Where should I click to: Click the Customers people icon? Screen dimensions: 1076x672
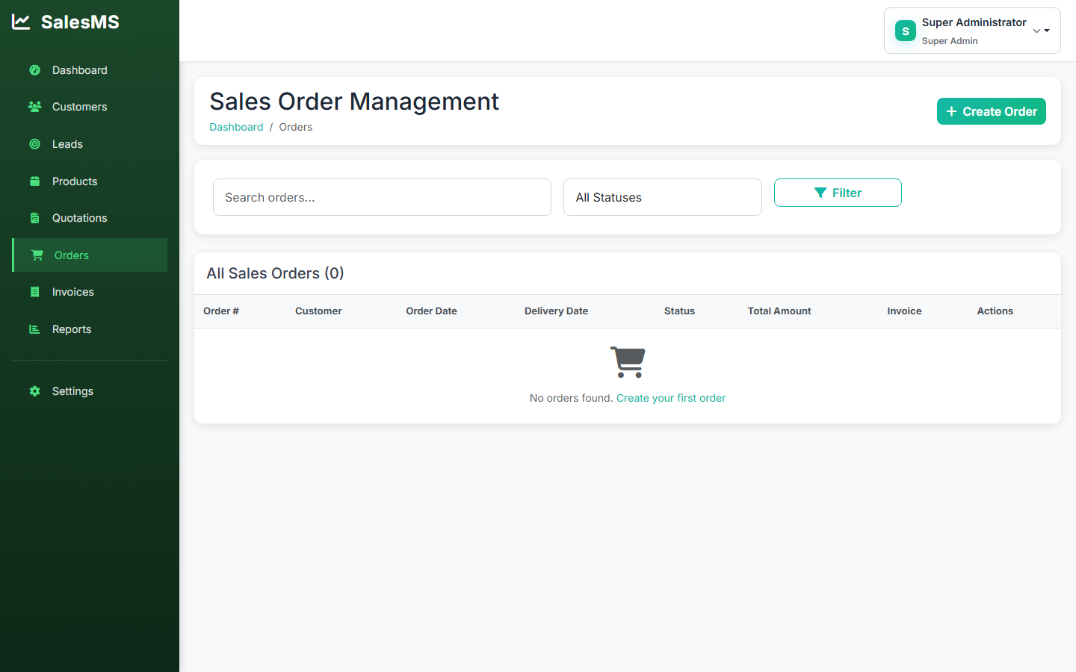click(x=34, y=107)
